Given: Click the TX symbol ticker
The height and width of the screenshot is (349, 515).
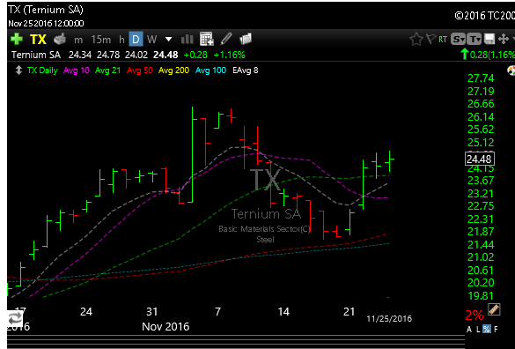Looking at the screenshot, I should click(38, 40).
